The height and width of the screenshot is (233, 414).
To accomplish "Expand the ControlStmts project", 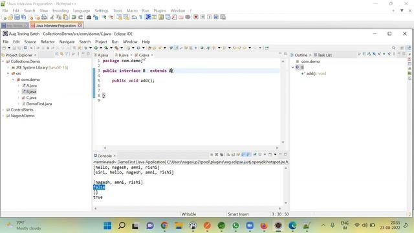I will tap(3, 109).
